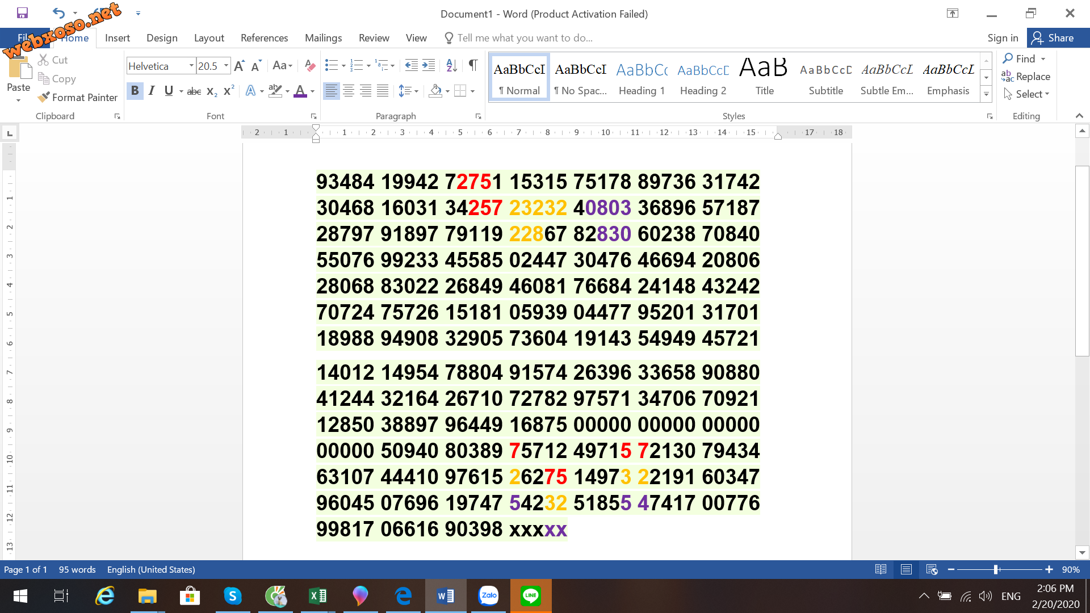
Task: Open Ribbon Display Options icon
Action: pos(953,13)
